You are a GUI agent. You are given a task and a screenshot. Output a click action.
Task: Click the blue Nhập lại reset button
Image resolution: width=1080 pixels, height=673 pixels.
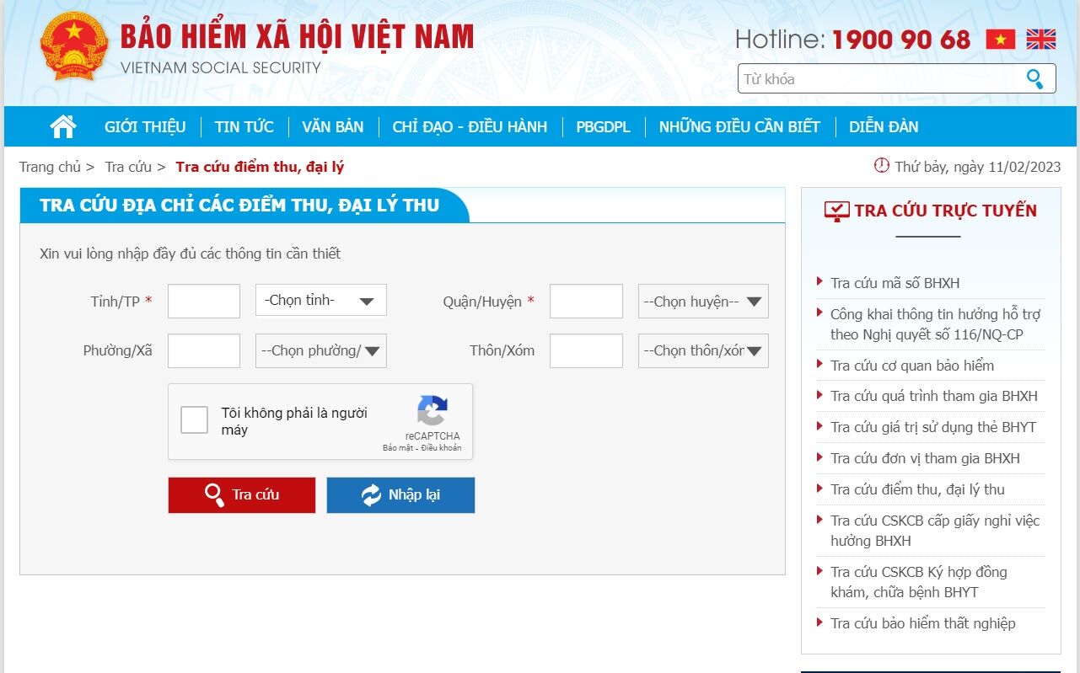[x=400, y=495]
